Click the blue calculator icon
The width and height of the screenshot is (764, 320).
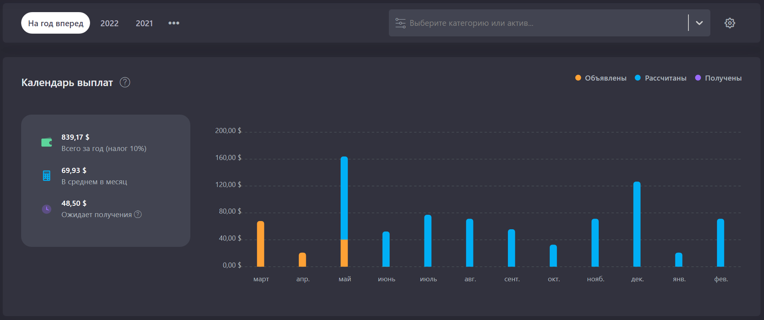(47, 176)
